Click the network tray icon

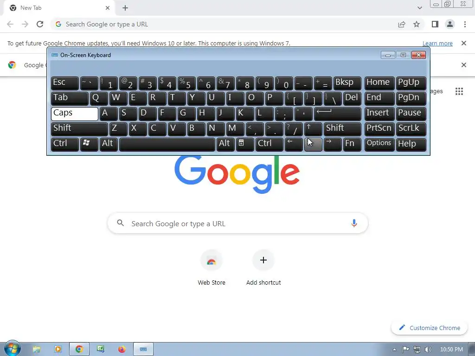click(417, 350)
